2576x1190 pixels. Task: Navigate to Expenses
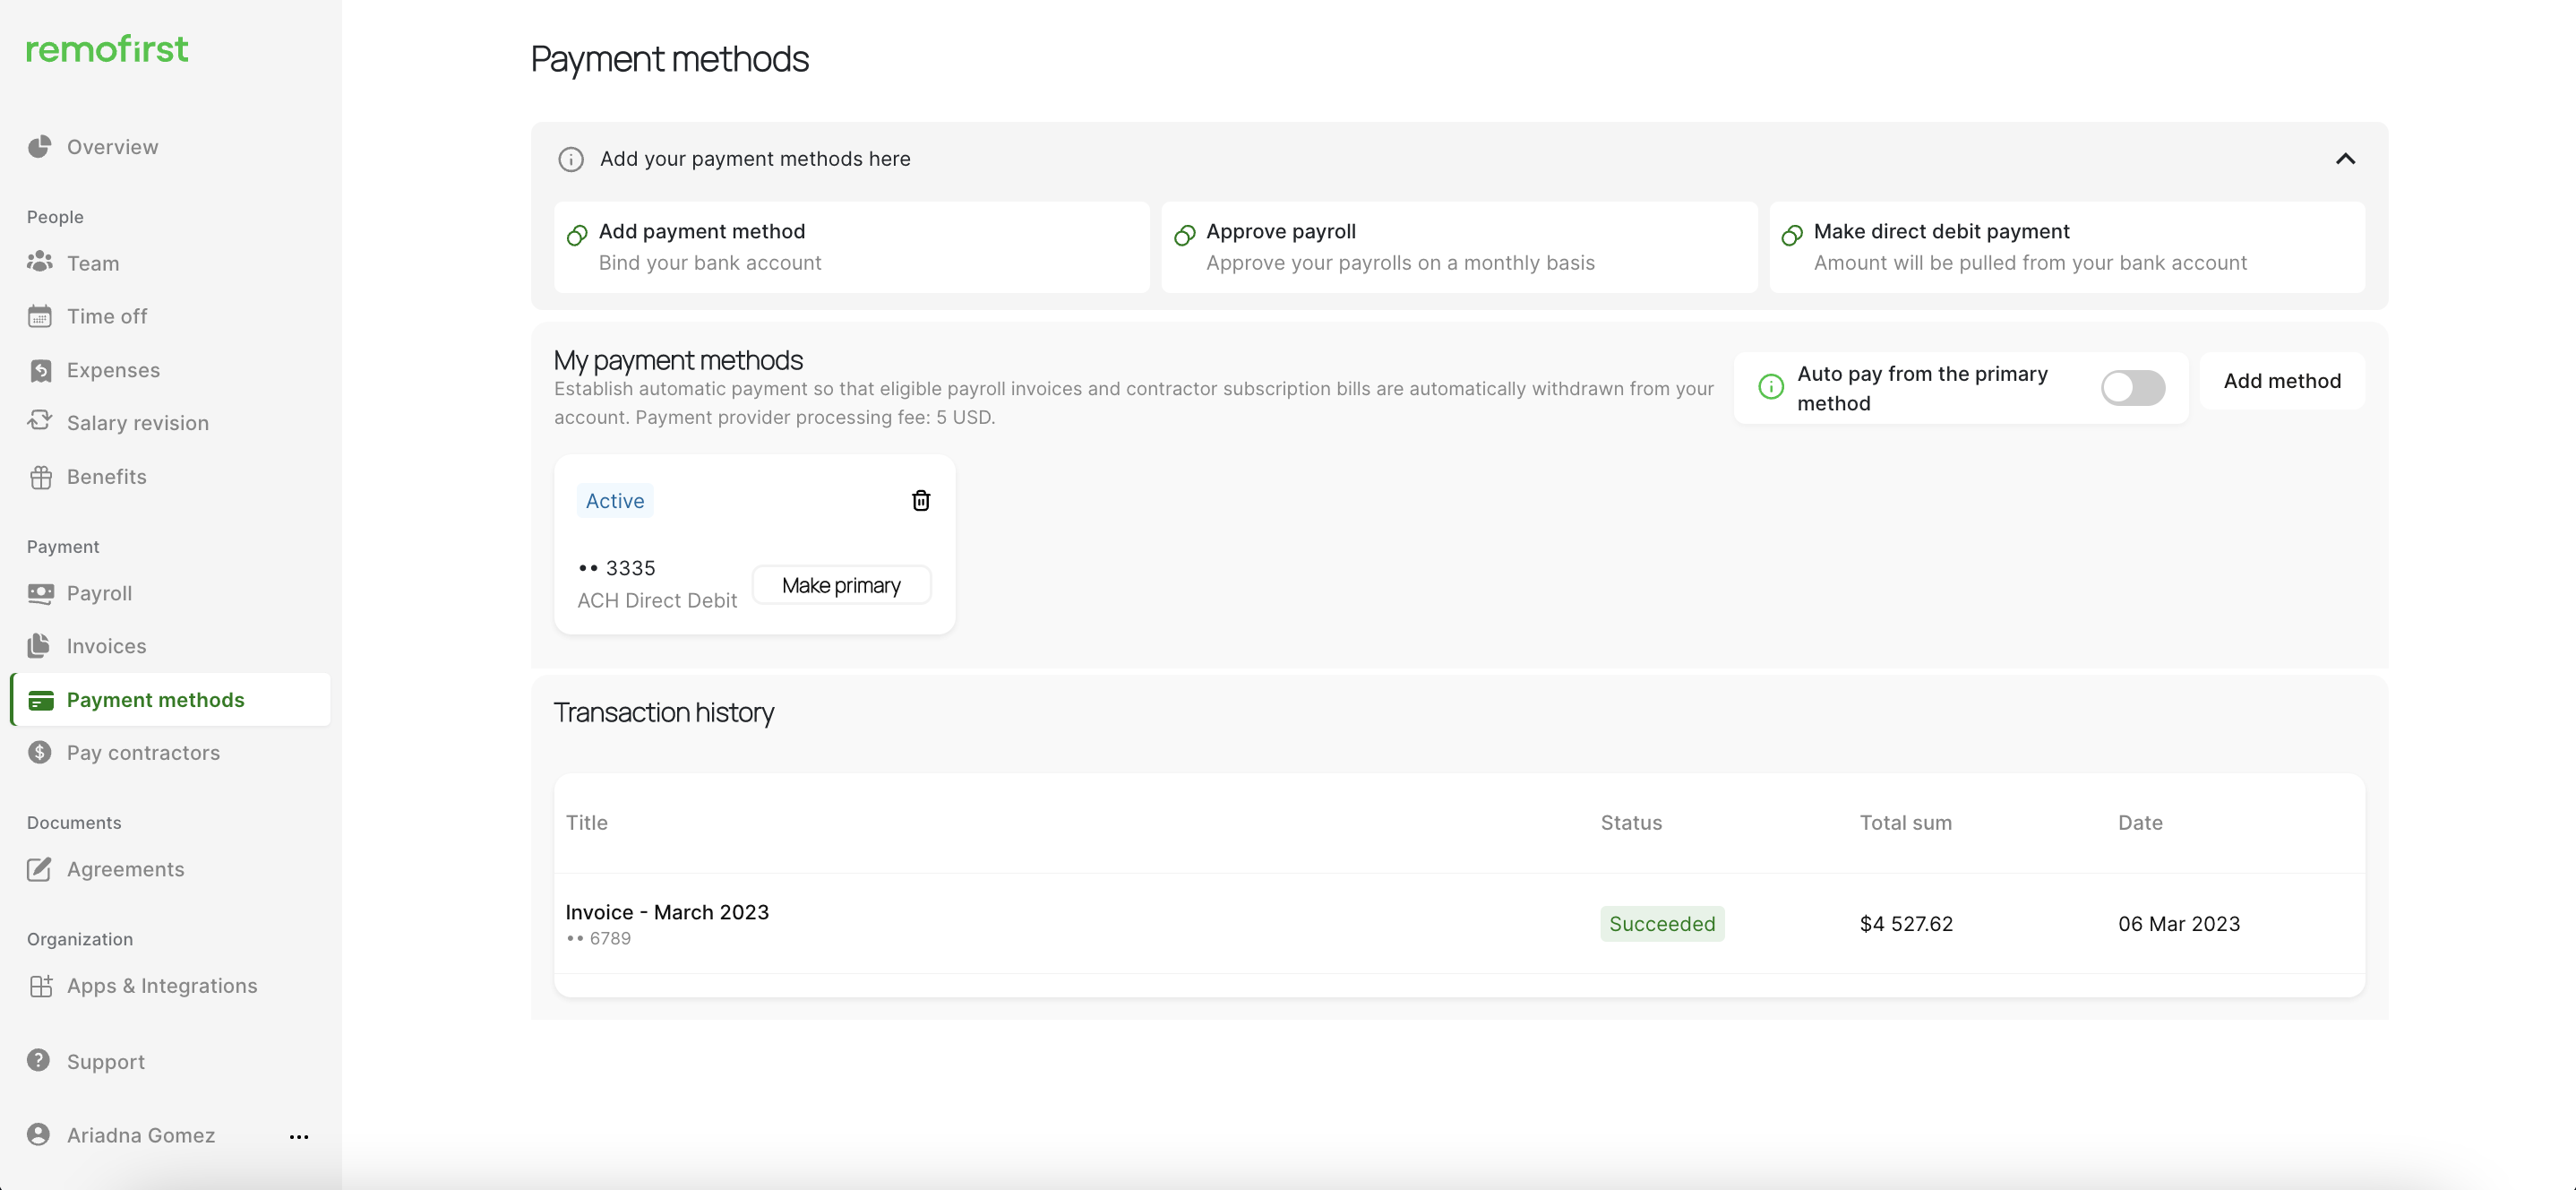coord(170,370)
